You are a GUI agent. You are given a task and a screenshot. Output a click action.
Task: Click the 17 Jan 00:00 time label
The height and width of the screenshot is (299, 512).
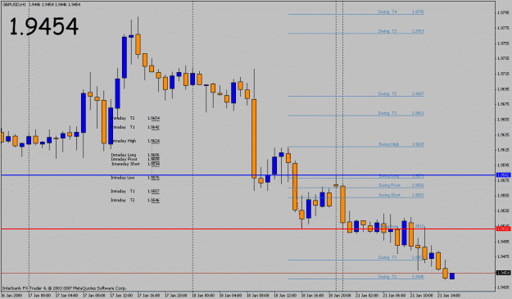click(x=39, y=296)
